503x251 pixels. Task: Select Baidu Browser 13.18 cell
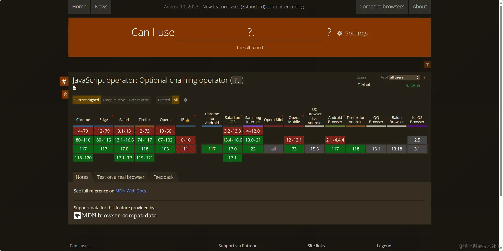[397, 149]
